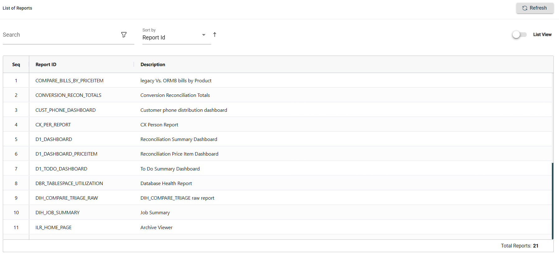Click the Seq column header
559x263 pixels.
click(x=16, y=65)
